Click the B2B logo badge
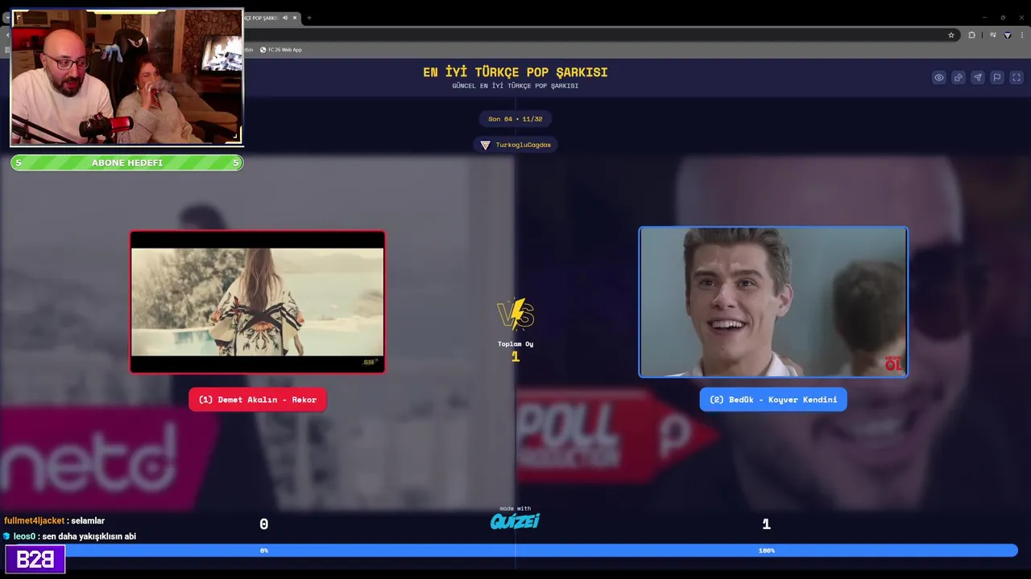 click(x=35, y=560)
